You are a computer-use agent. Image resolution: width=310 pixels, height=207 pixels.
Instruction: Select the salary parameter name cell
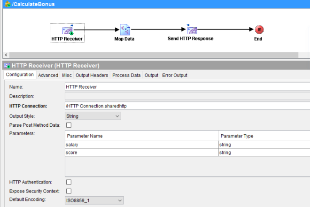(142, 145)
